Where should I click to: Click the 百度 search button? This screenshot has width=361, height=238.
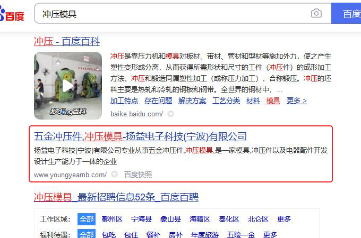tap(346, 13)
